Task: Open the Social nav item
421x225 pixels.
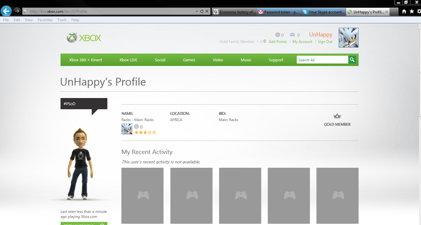Action: (x=160, y=60)
